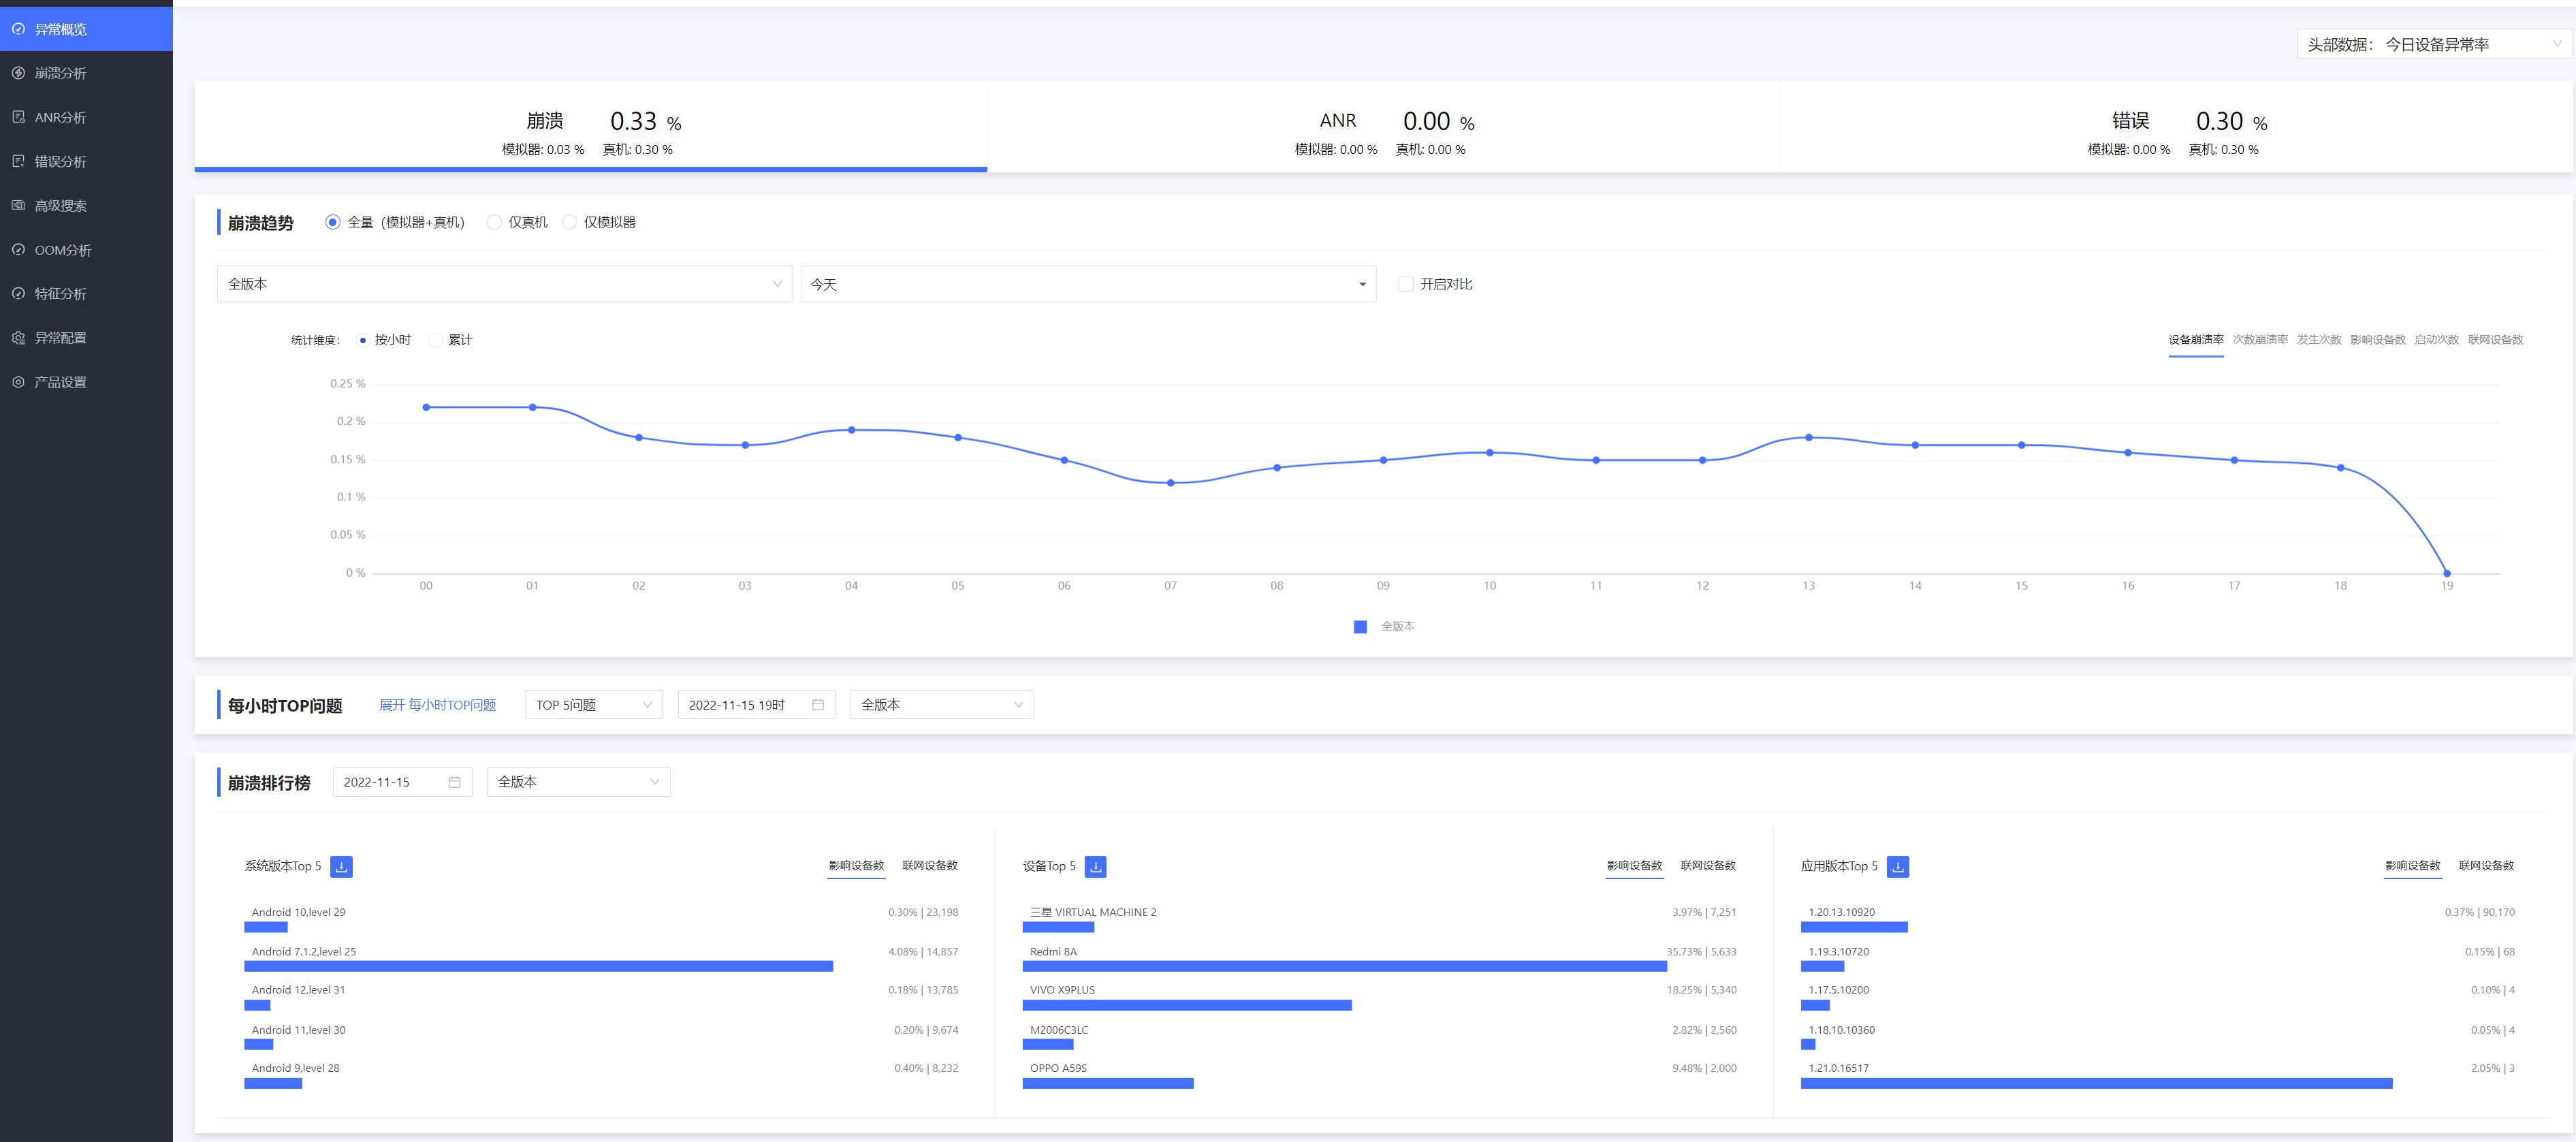Screen dimensions: 2576x1142
Task: Select the 仅真机 radio option
Action: click(494, 222)
